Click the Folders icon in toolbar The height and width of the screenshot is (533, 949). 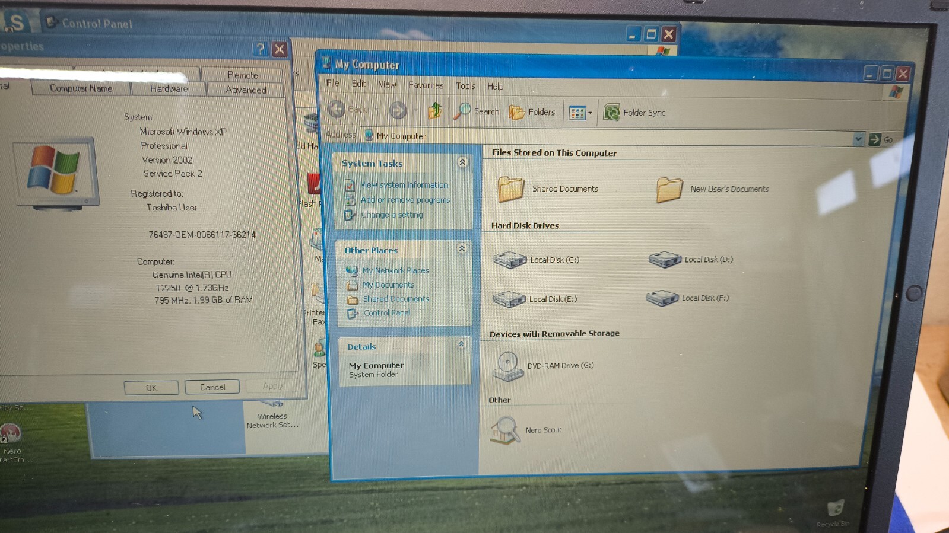pyautogui.click(x=517, y=112)
